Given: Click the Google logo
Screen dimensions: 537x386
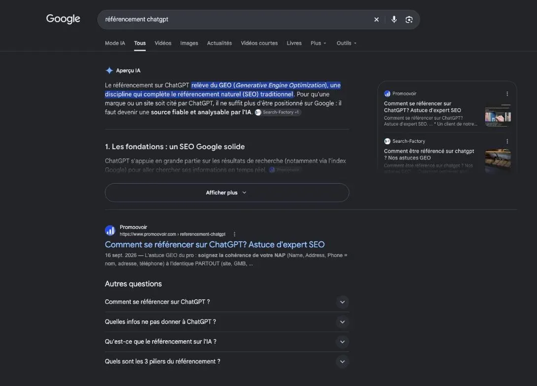Looking at the screenshot, I should [63, 19].
